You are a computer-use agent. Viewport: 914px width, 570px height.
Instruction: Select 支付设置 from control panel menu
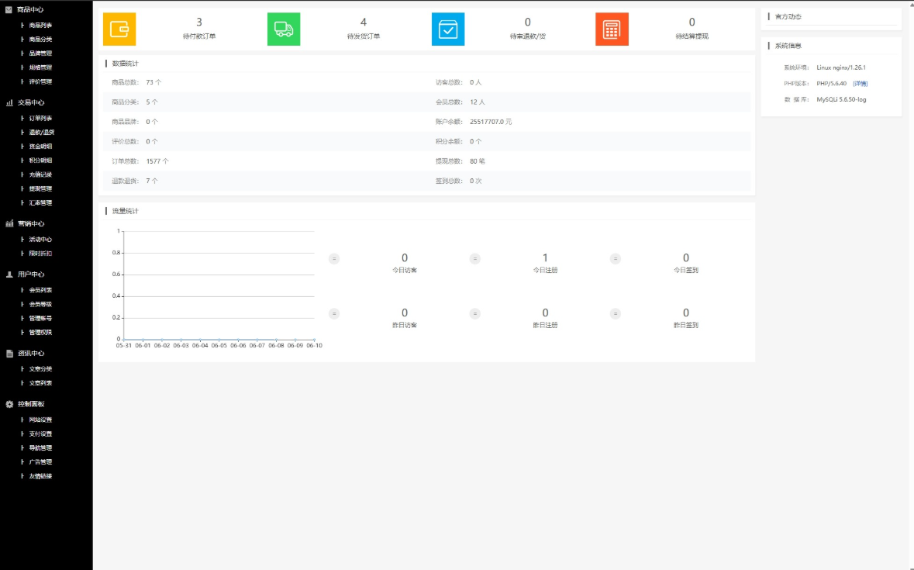click(40, 434)
